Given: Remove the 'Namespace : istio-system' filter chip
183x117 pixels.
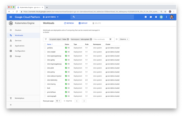Looking at the screenshot, I should (91, 39).
